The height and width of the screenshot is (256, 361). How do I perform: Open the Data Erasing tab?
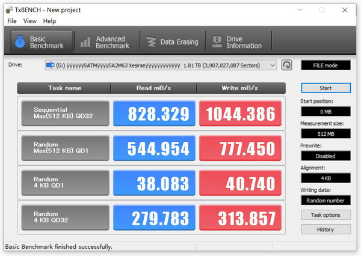coord(173,42)
